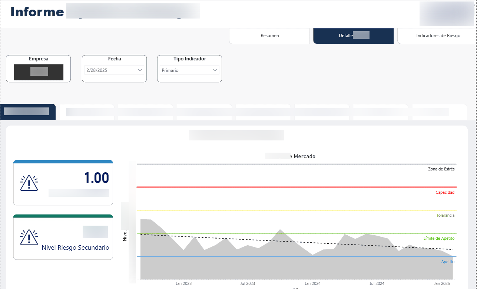Screen dimensions: 477x289
Task: Click the Informe report title
Action: [37, 12]
